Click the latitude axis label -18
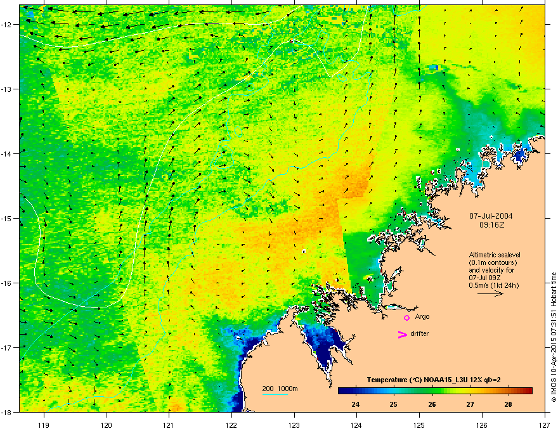The image size is (558, 431). click(7, 412)
